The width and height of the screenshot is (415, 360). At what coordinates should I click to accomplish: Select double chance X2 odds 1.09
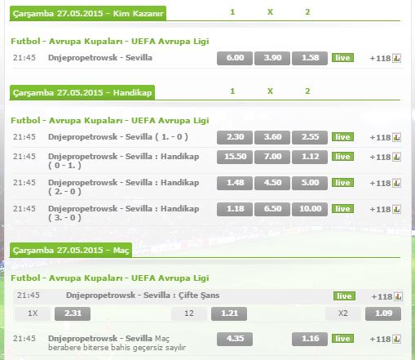[x=383, y=313]
